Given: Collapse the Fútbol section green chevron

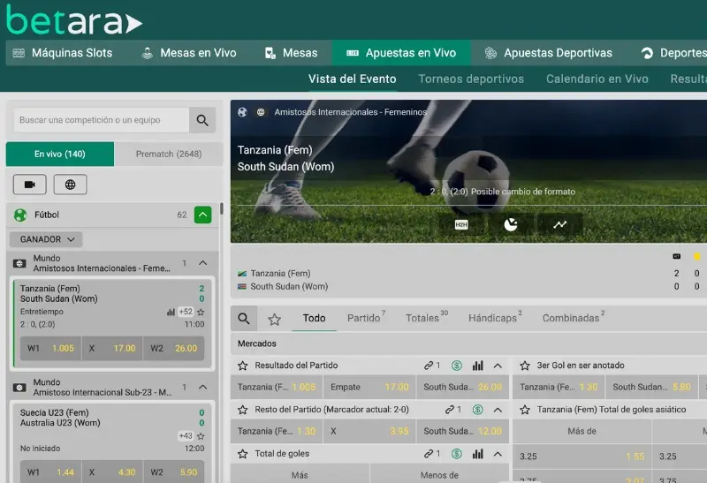Looking at the screenshot, I should click(x=203, y=215).
